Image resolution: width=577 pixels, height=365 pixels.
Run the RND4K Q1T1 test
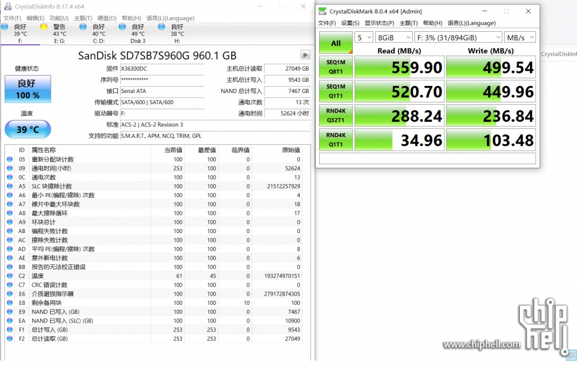click(x=336, y=140)
